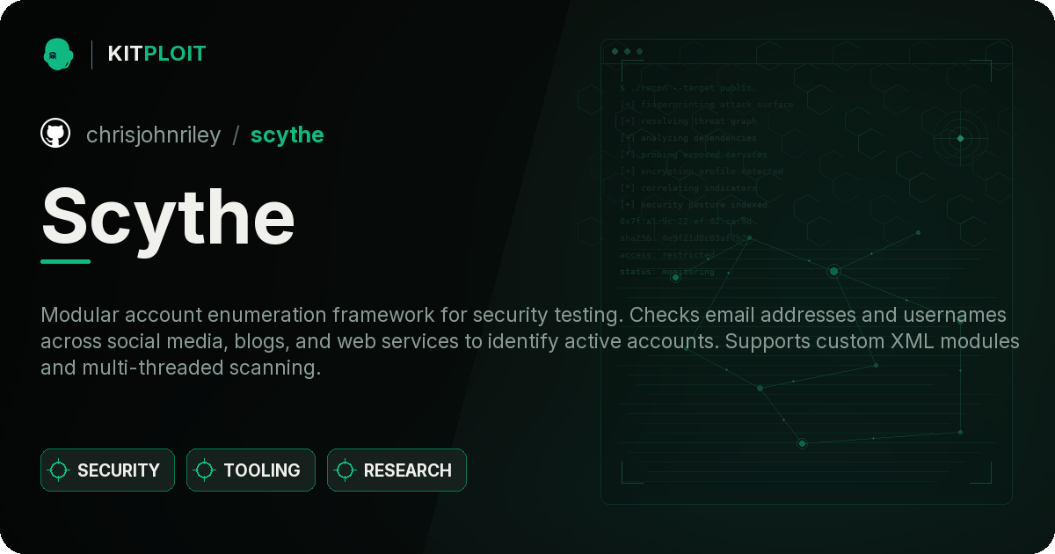Click the "probing exposed services" terminal line

coord(694,154)
